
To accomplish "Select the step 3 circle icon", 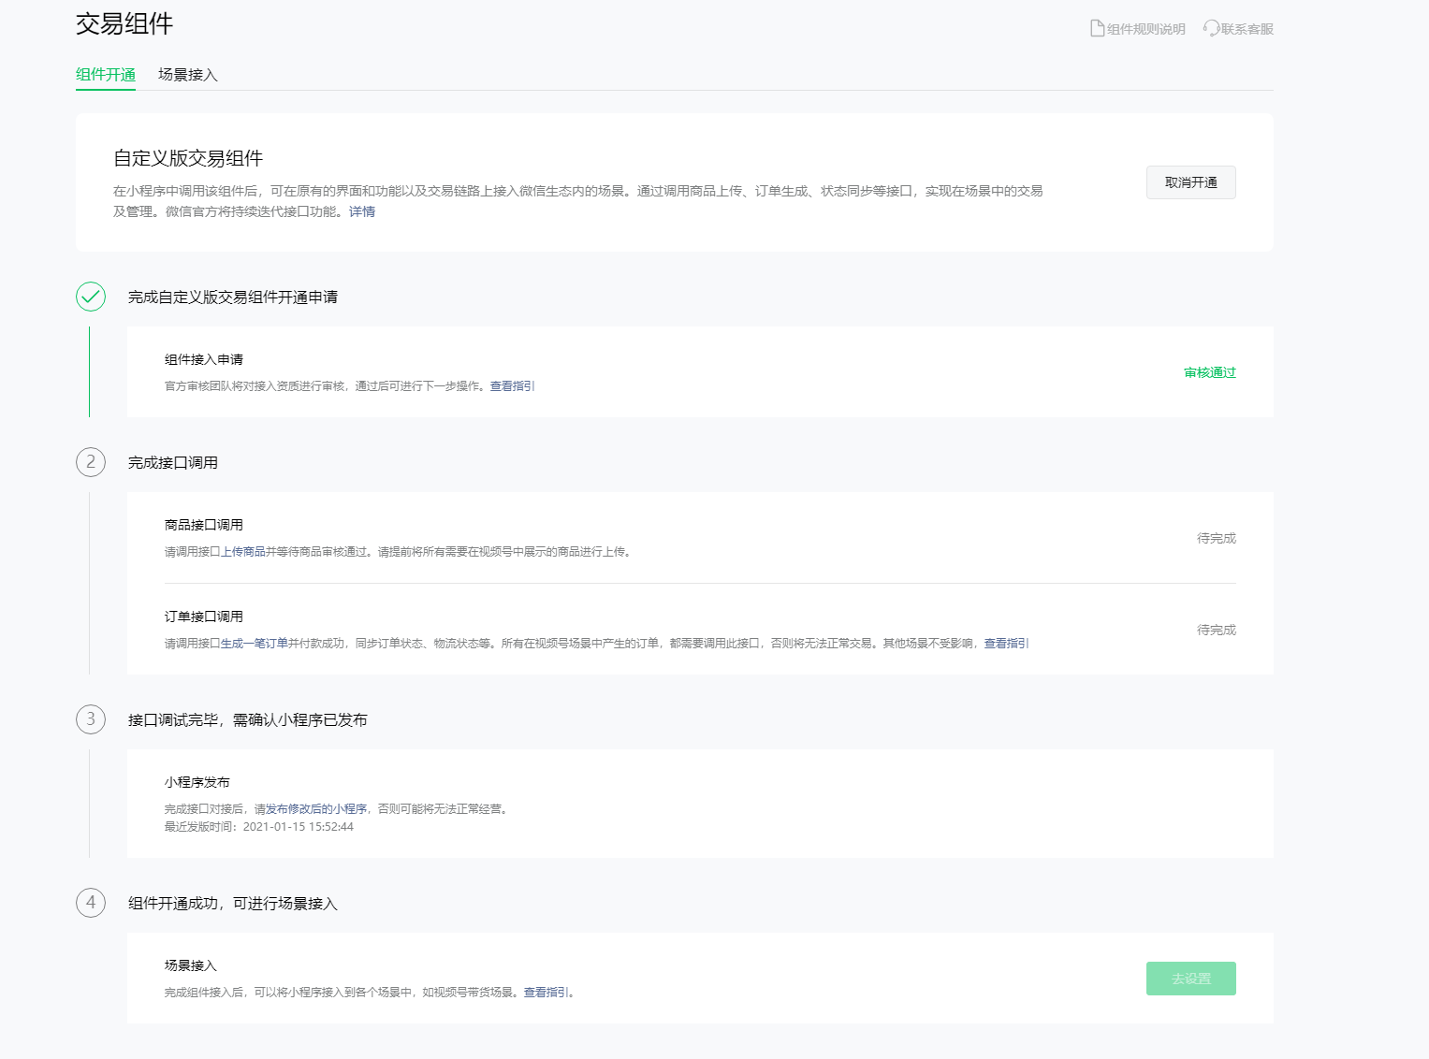I will pyautogui.click(x=91, y=719).
